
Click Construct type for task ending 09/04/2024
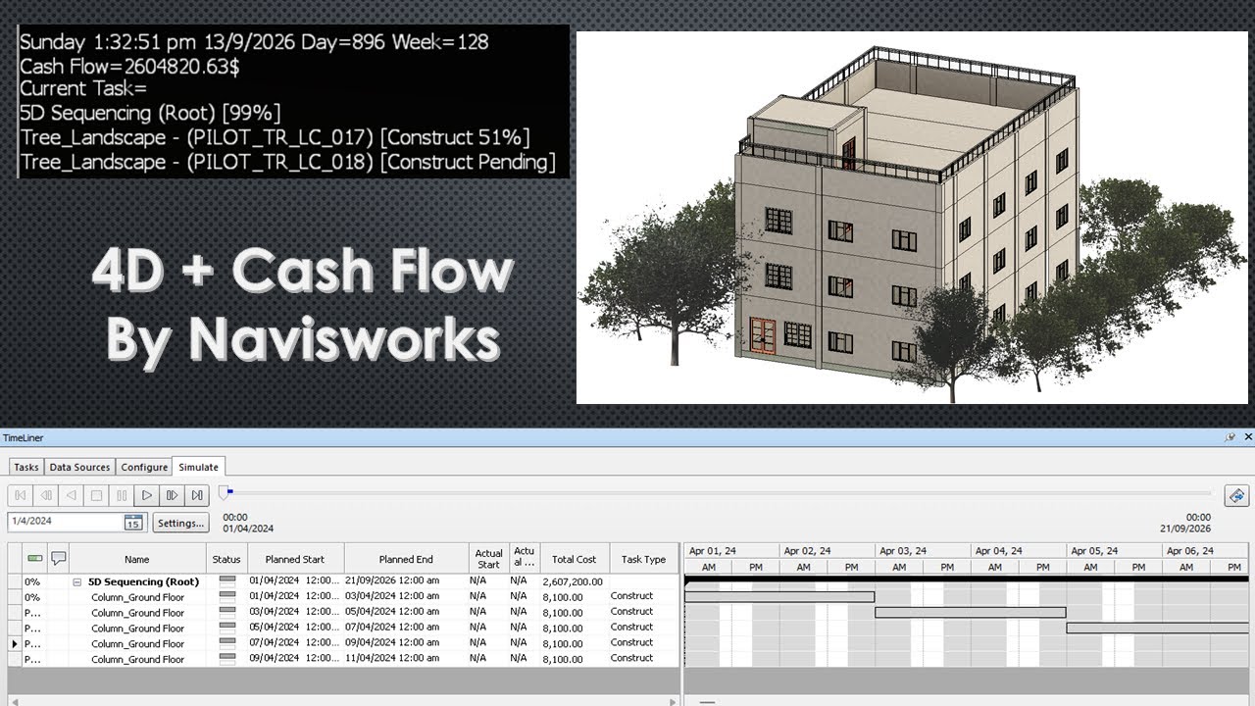point(631,642)
